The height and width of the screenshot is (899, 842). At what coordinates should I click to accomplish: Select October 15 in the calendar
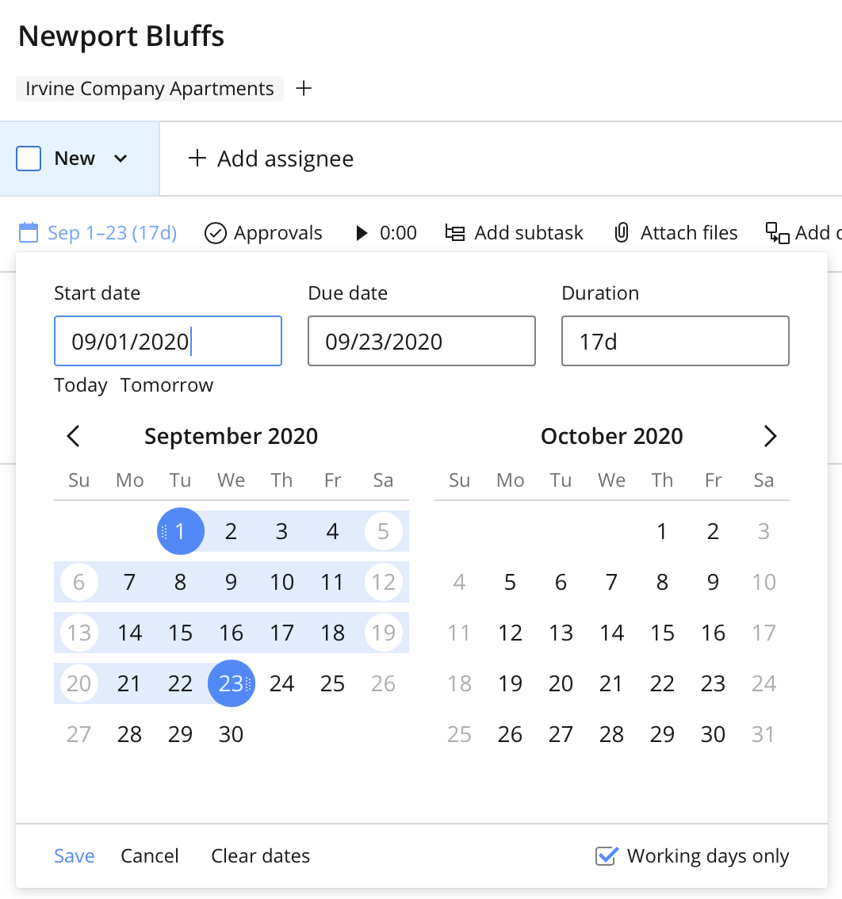click(x=662, y=633)
